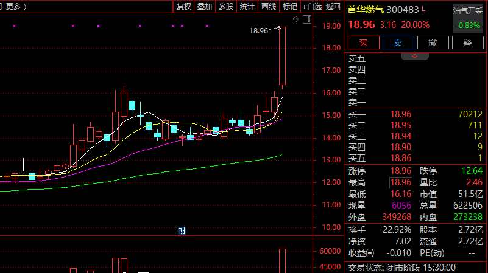
Task: Click the latest tall volume bar
Action: point(282,261)
